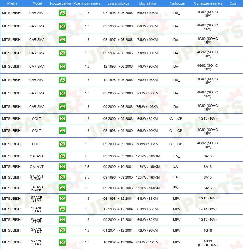Click capacity 2.5 in Galant 120kW sedan row
Screen dimensions: 243x249
coord(87,156)
